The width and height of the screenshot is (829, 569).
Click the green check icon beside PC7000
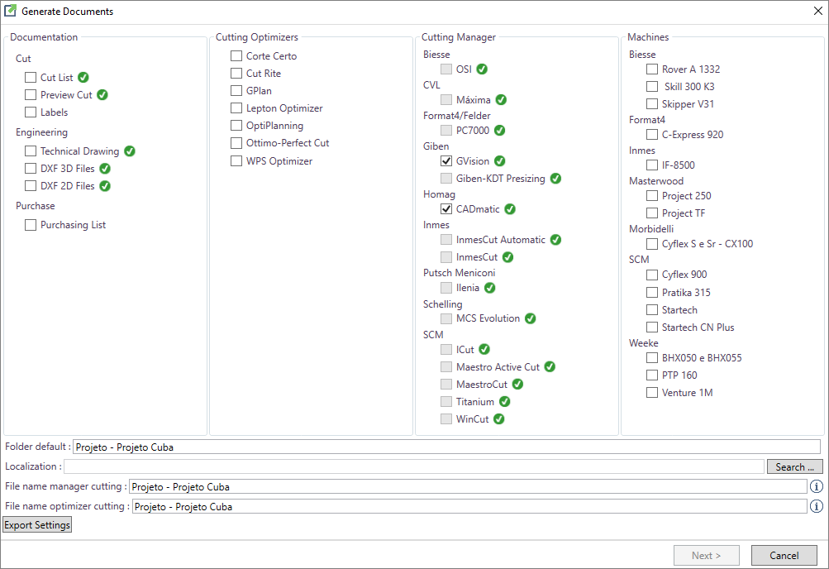click(x=499, y=130)
